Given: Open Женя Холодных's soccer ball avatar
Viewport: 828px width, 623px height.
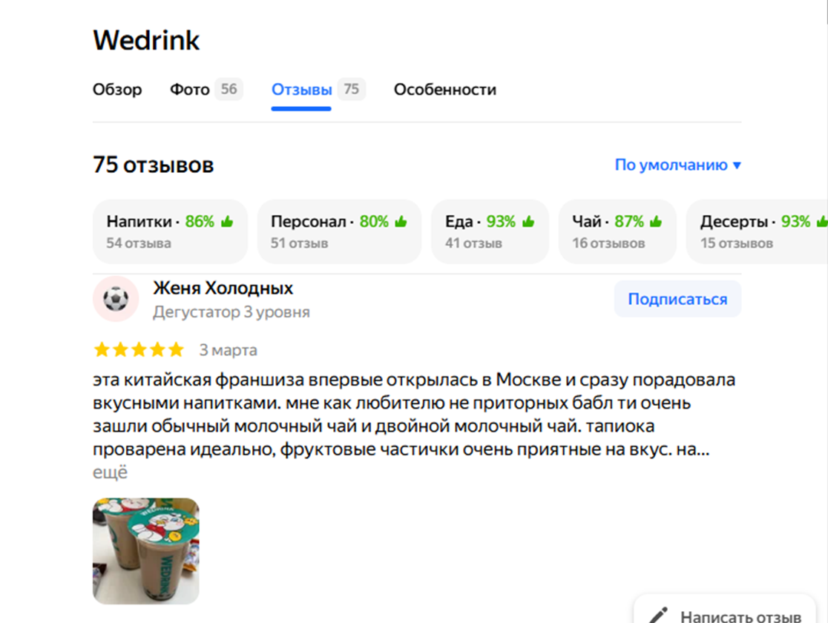Looking at the screenshot, I should coord(116,299).
